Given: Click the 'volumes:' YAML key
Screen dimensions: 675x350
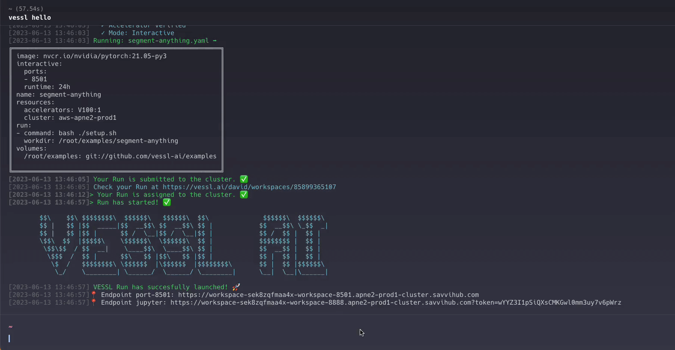Looking at the screenshot, I should 32,148.
